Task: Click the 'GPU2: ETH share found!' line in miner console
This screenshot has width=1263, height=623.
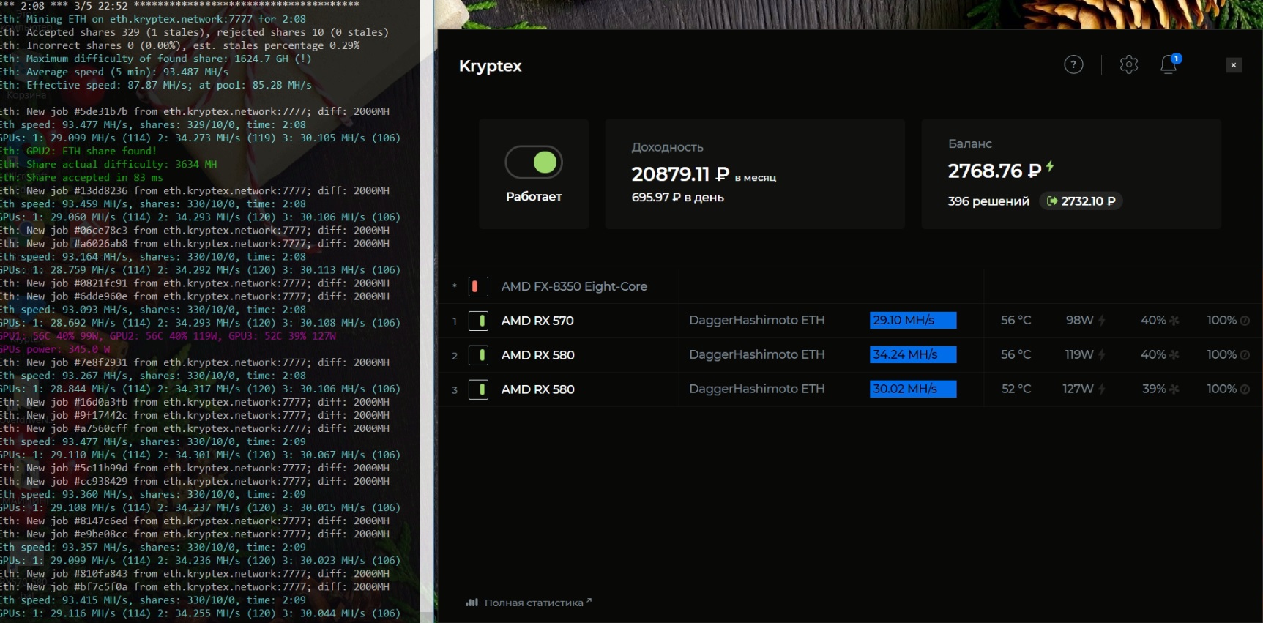Action: [x=79, y=151]
